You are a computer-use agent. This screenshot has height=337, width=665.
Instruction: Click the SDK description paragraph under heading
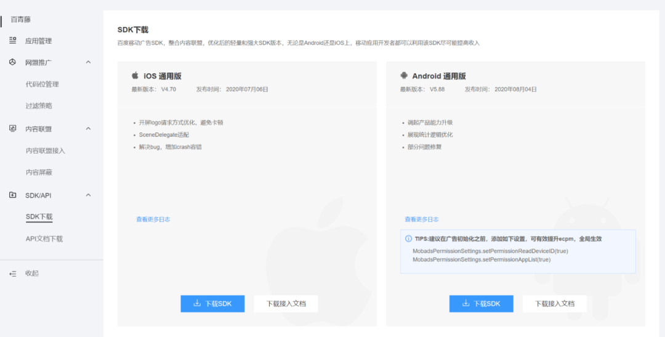[299, 43]
